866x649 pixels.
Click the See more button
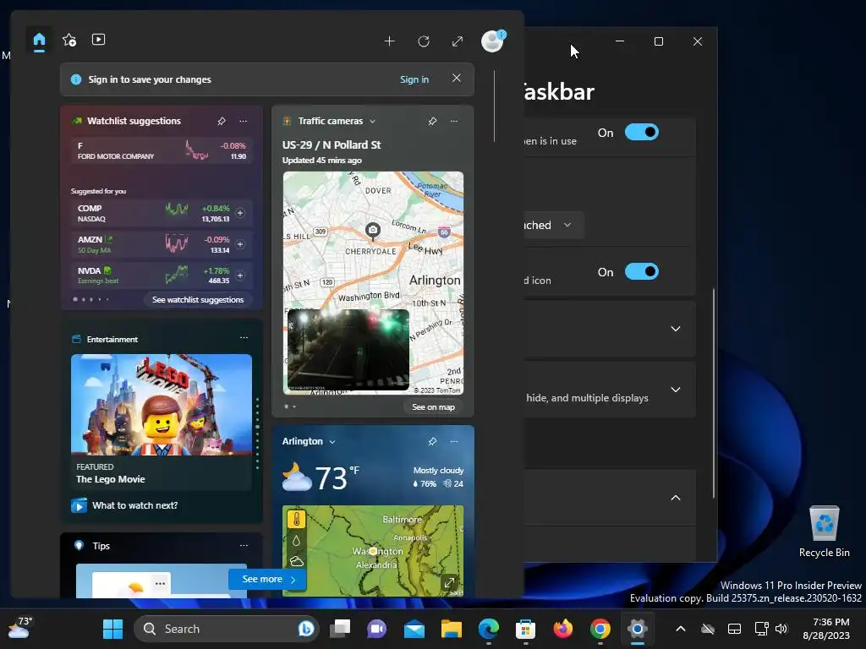(267, 579)
